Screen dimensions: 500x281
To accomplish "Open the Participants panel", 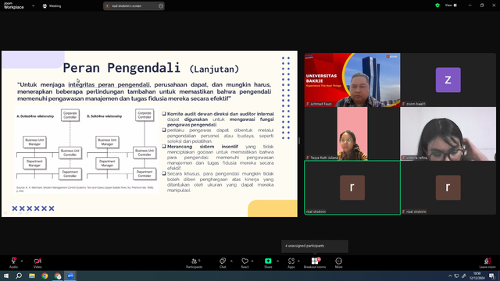I will (195, 262).
